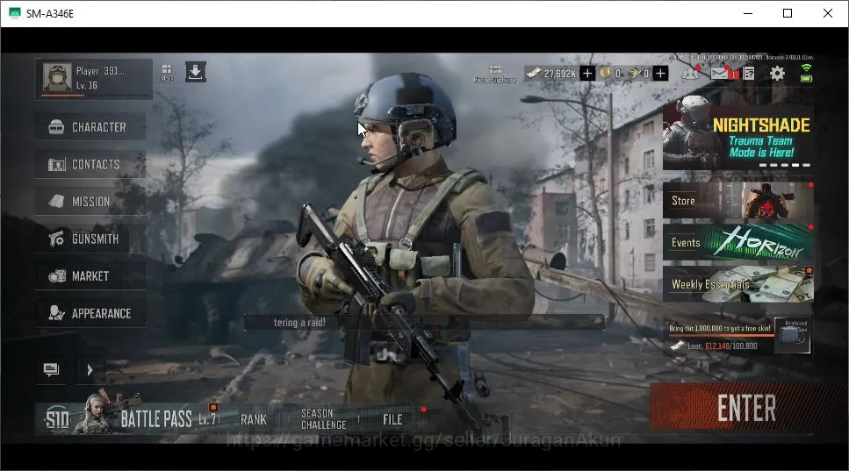This screenshot has width=849, height=471.
Task: Open the Season Challenge tab
Action: 324,419
